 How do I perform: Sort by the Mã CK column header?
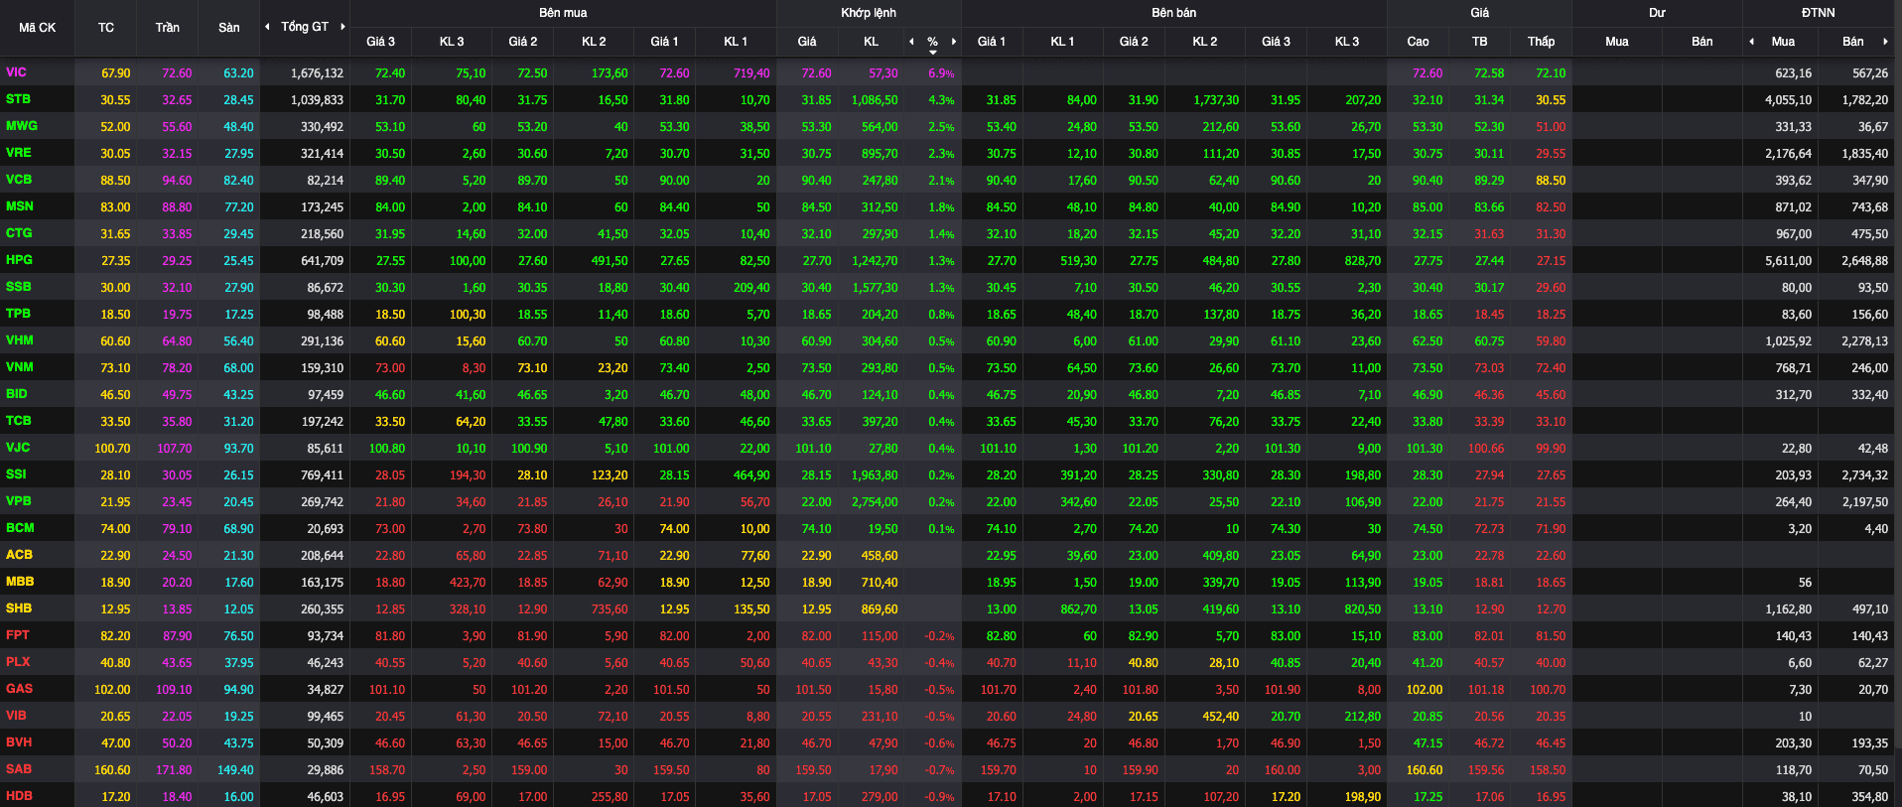(38, 28)
